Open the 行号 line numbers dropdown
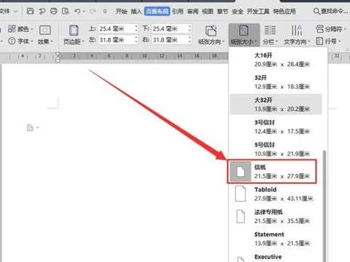The image size is (350, 262). (328, 41)
